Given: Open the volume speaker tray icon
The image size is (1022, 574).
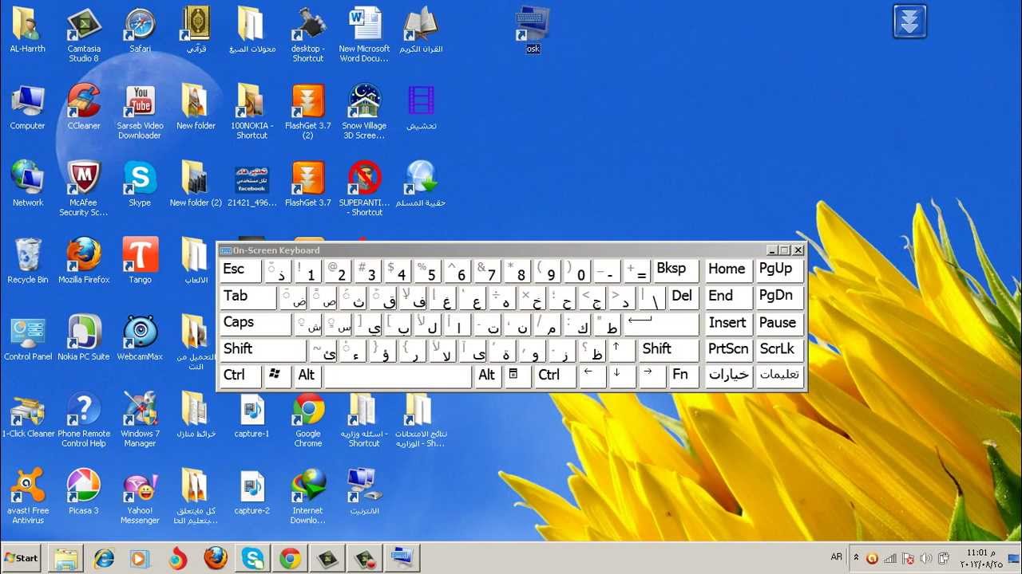Looking at the screenshot, I should coord(926,558).
